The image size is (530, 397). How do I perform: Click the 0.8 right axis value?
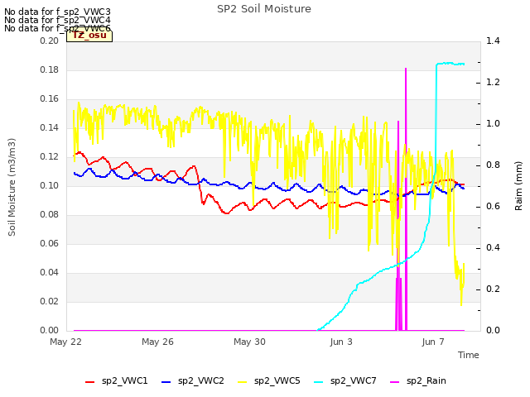point(493,165)
